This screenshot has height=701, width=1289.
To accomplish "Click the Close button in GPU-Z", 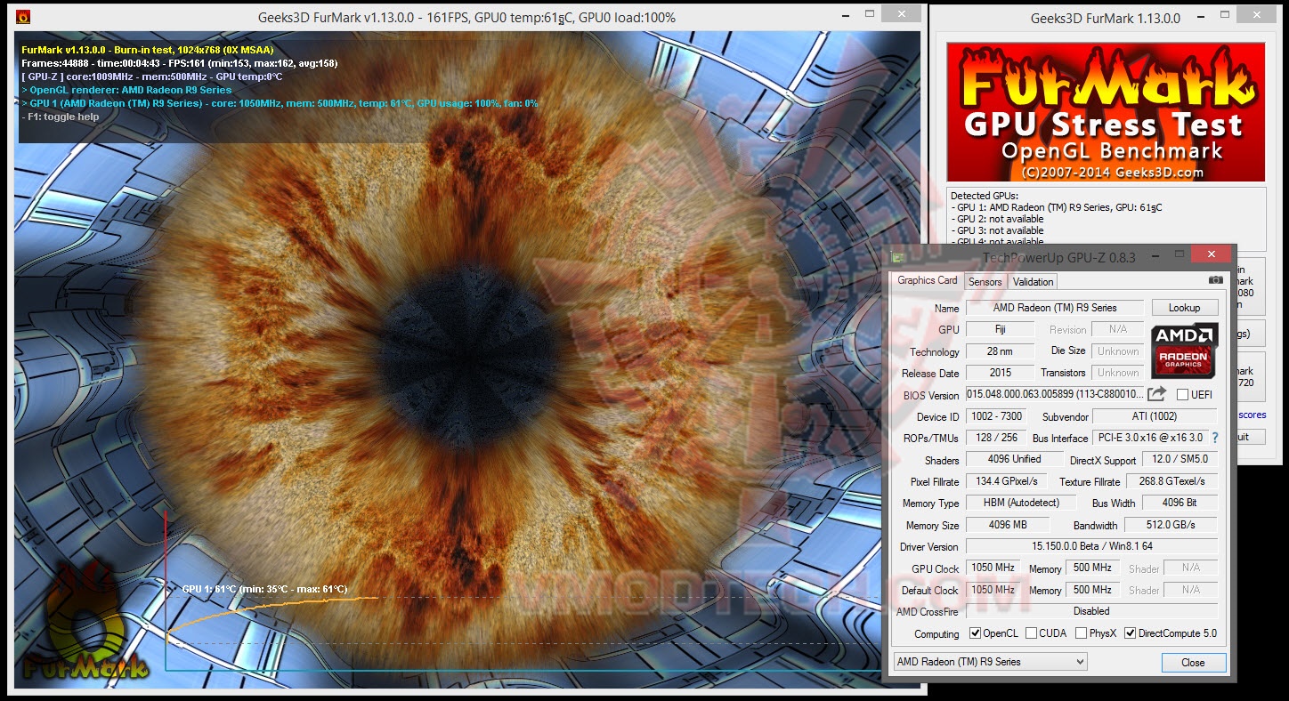I will coord(1193,663).
